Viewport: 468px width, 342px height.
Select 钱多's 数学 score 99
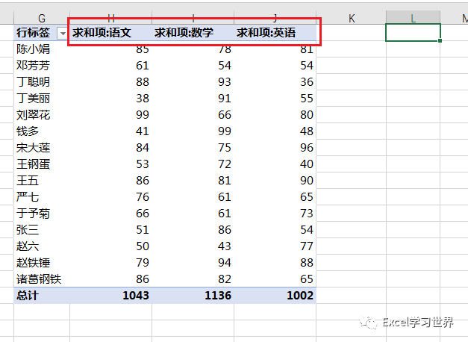(193, 131)
